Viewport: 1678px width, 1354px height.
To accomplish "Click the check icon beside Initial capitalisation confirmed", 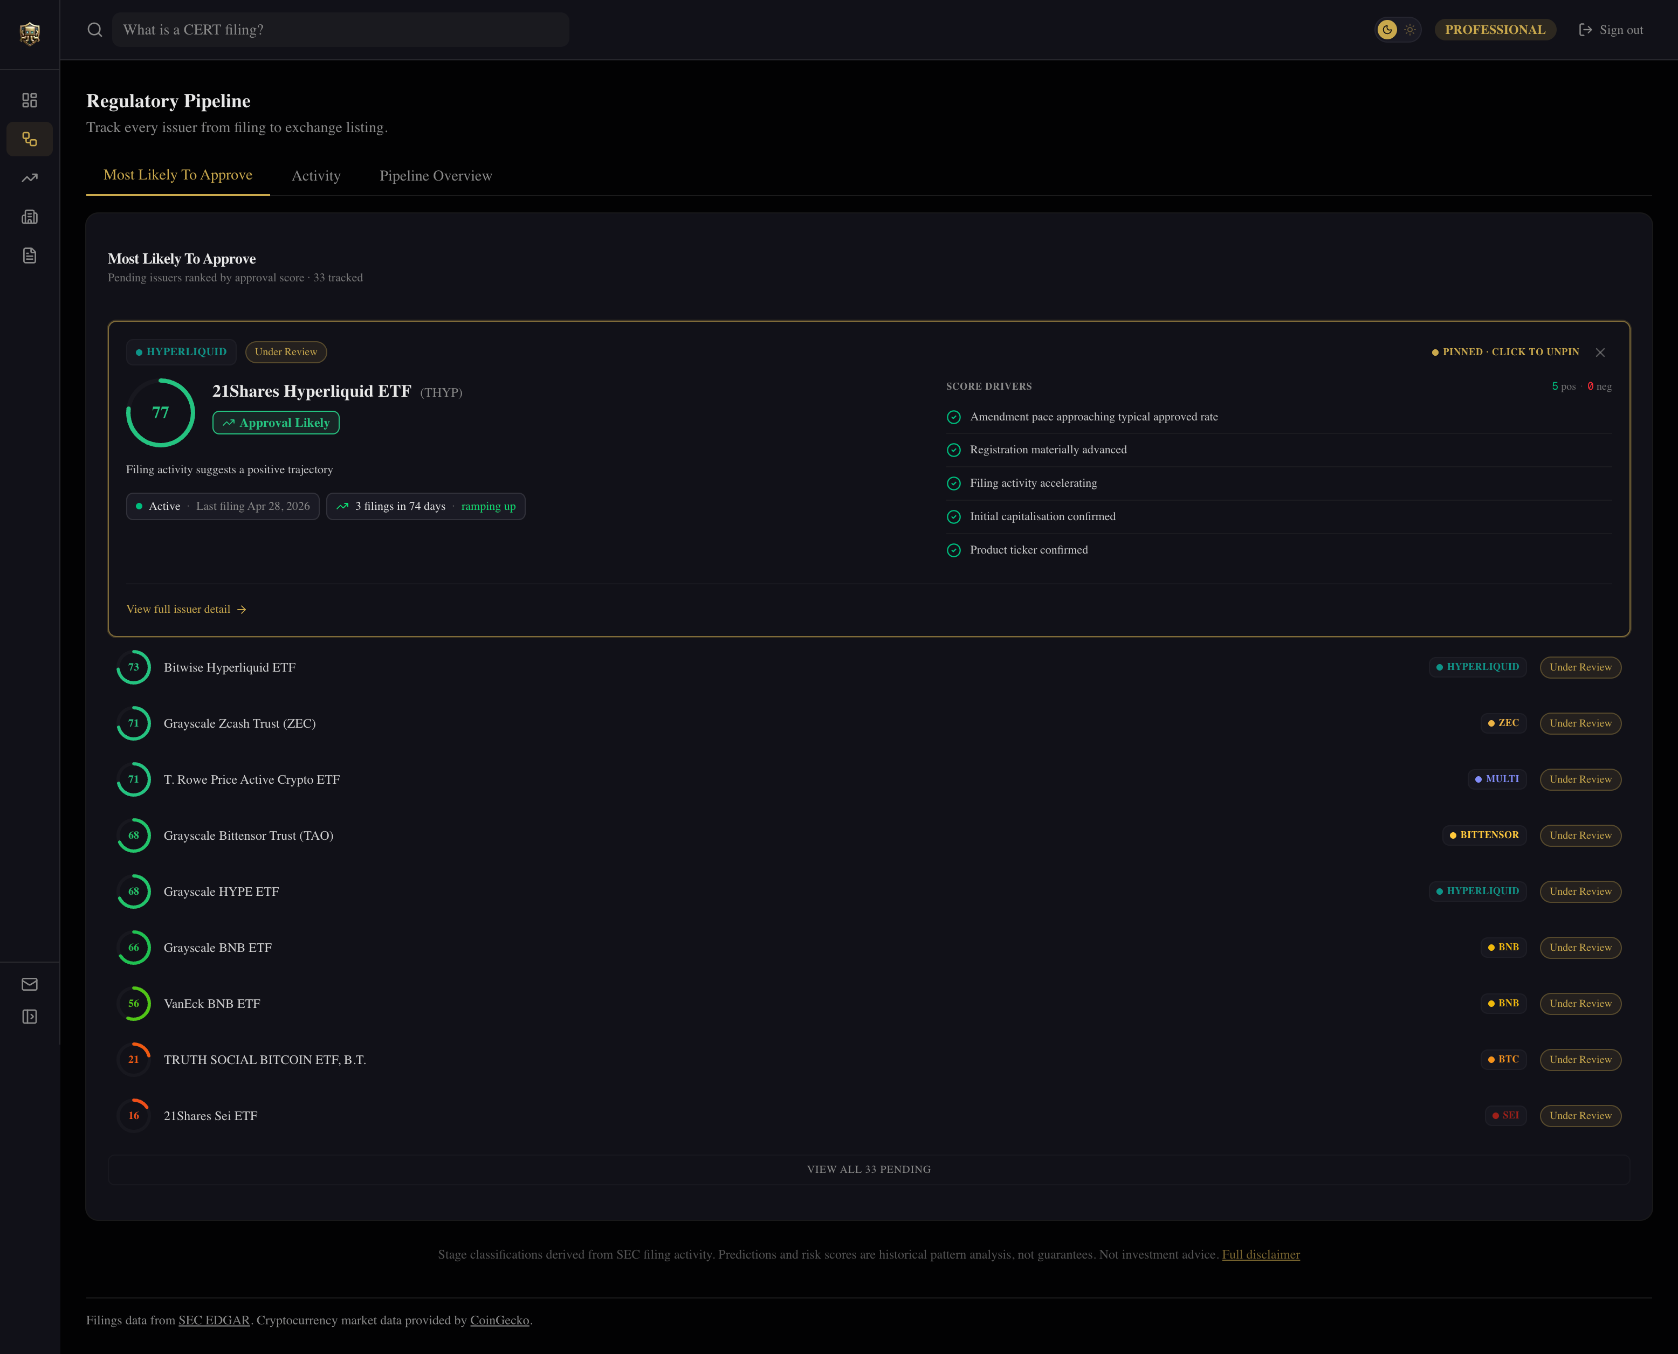I will pos(953,517).
